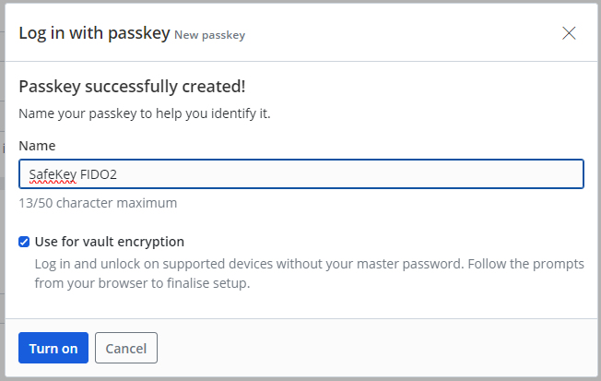Click the 'Name' field label
Image resolution: width=601 pixels, height=381 pixels.
37,146
